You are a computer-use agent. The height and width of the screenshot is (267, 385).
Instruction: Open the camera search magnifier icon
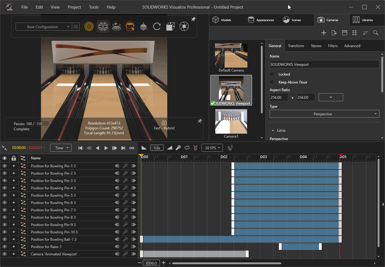[x=376, y=33]
